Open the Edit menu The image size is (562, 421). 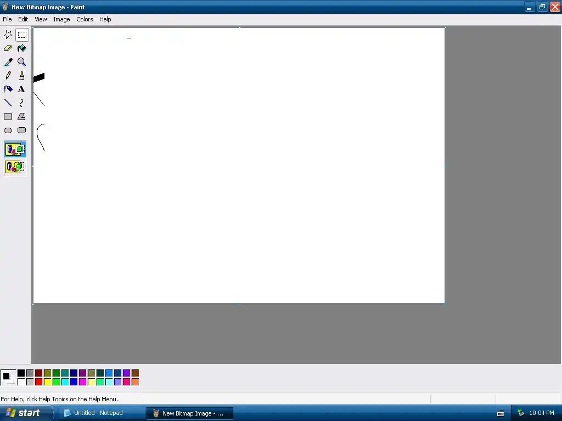tap(23, 19)
